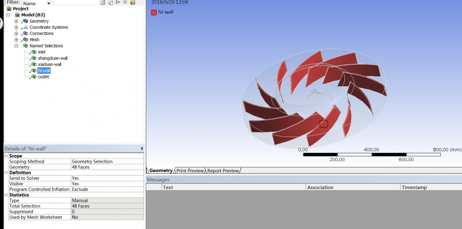462x229 pixels.
Task: Collapse the Model (B3) tree branch
Action: tap(8, 15)
